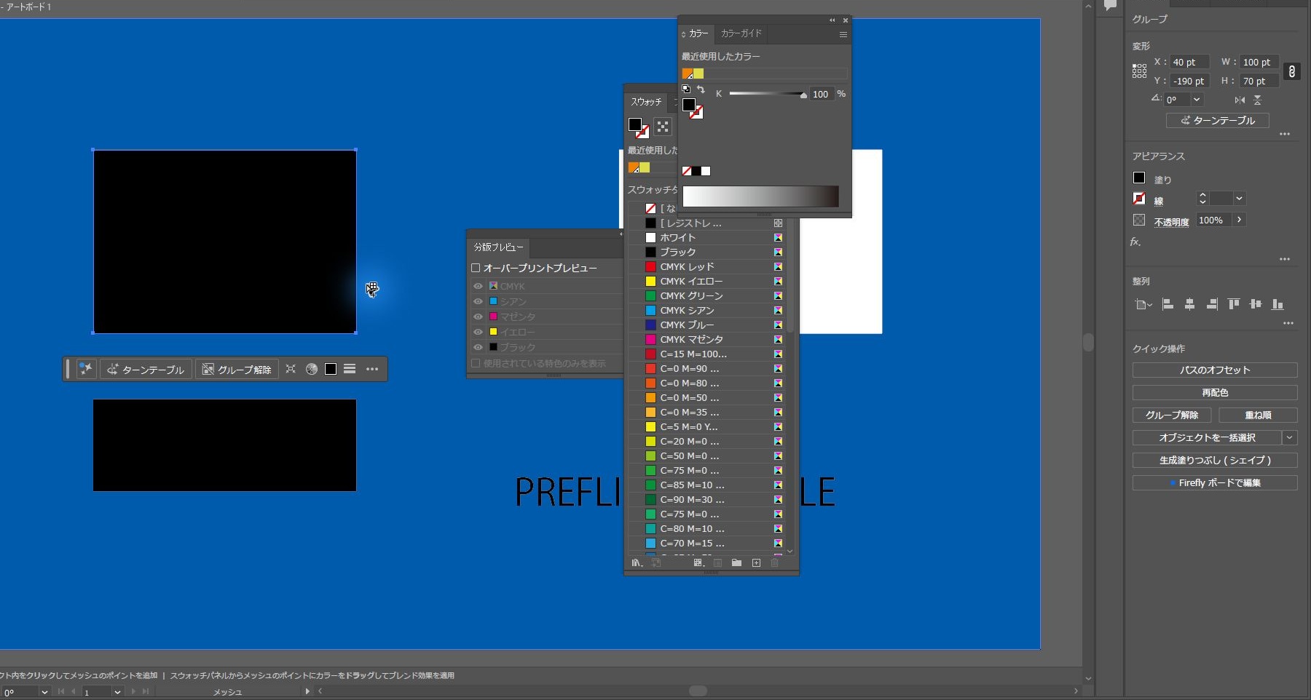Open artboard number dropdown in status bar
Image resolution: width=1311 pixels, height=700 pixels.
coord(117,692)
